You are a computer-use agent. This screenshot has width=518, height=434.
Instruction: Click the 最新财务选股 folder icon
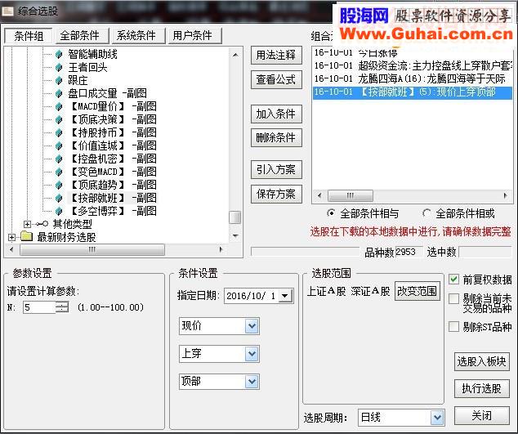tap(26, 236)
